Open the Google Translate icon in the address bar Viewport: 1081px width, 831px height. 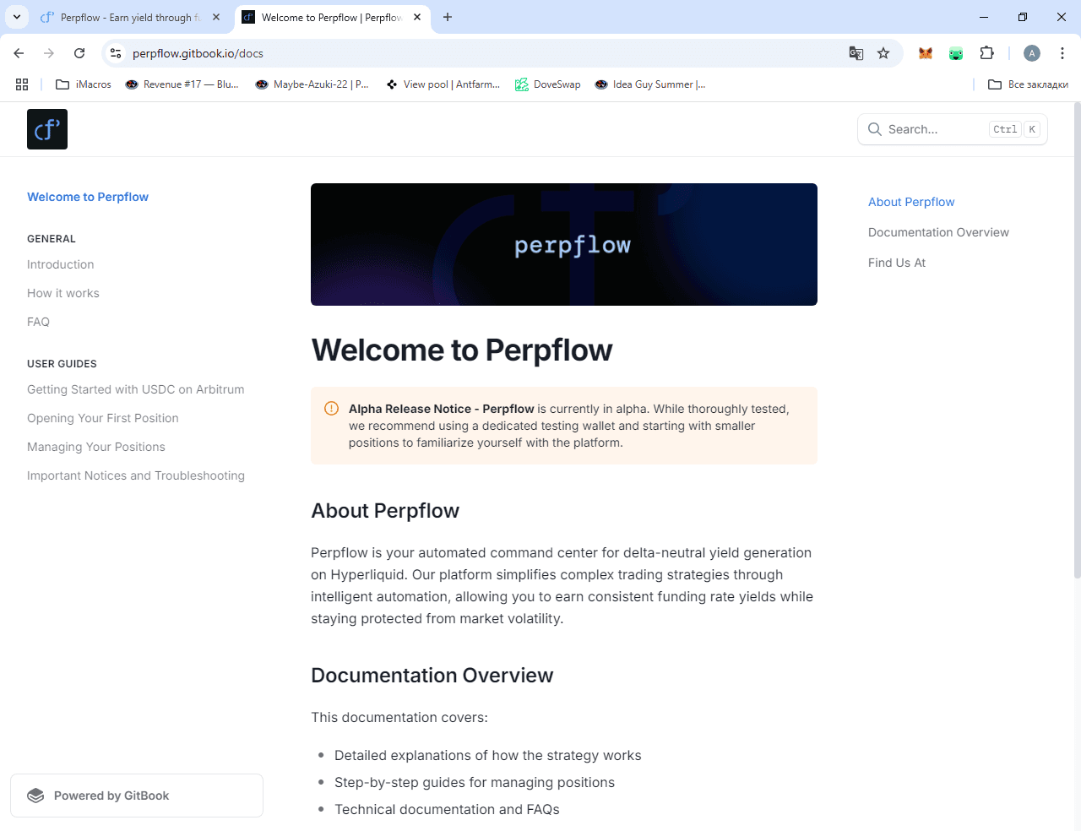coord(856,53)
